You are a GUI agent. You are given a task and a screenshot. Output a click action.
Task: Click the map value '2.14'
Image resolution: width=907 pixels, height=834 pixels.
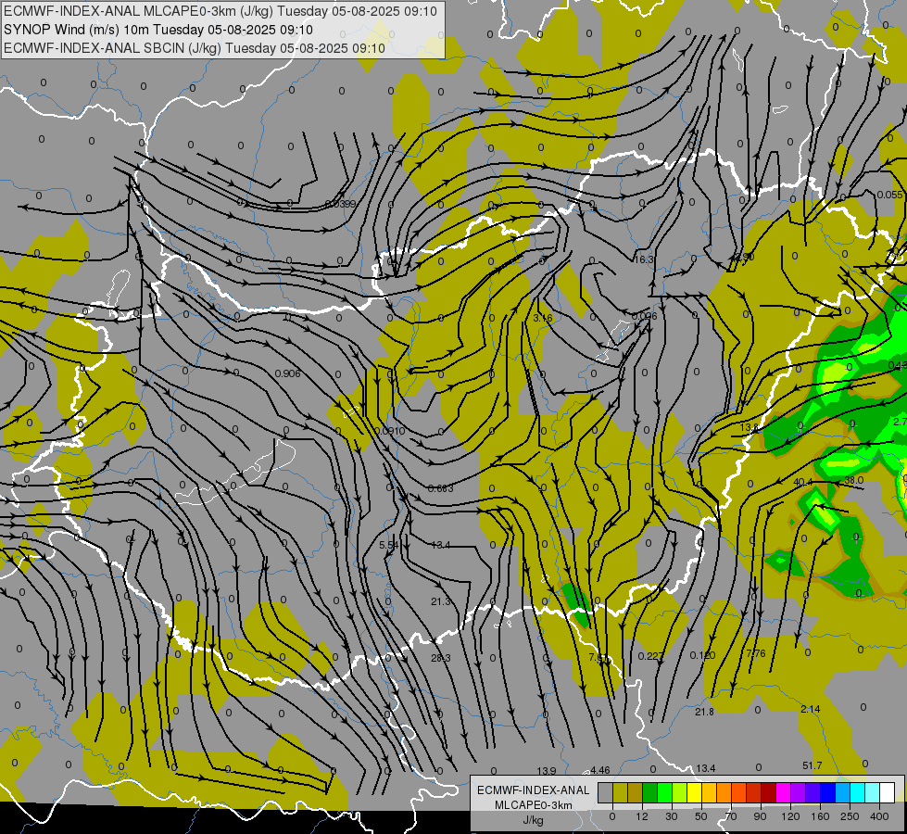[x=811, y=709]
